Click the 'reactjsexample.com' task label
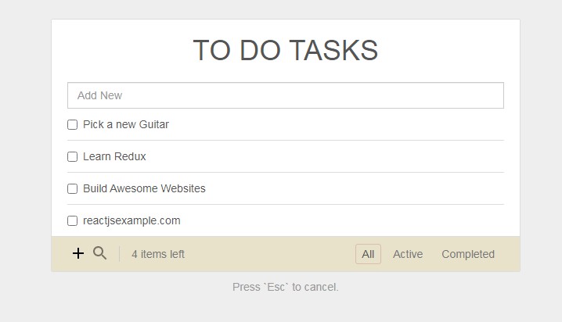The width and height of the screenshot is (562, 322). [131, 220]
